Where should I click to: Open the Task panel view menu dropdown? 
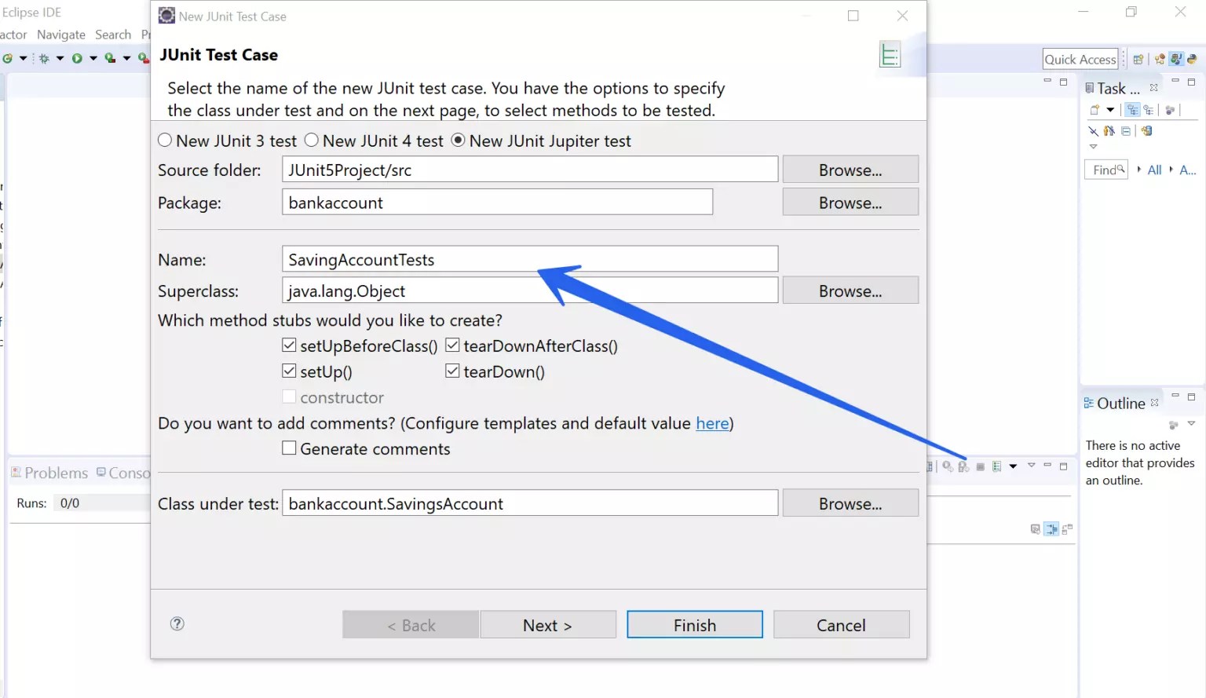(1093, 147)
